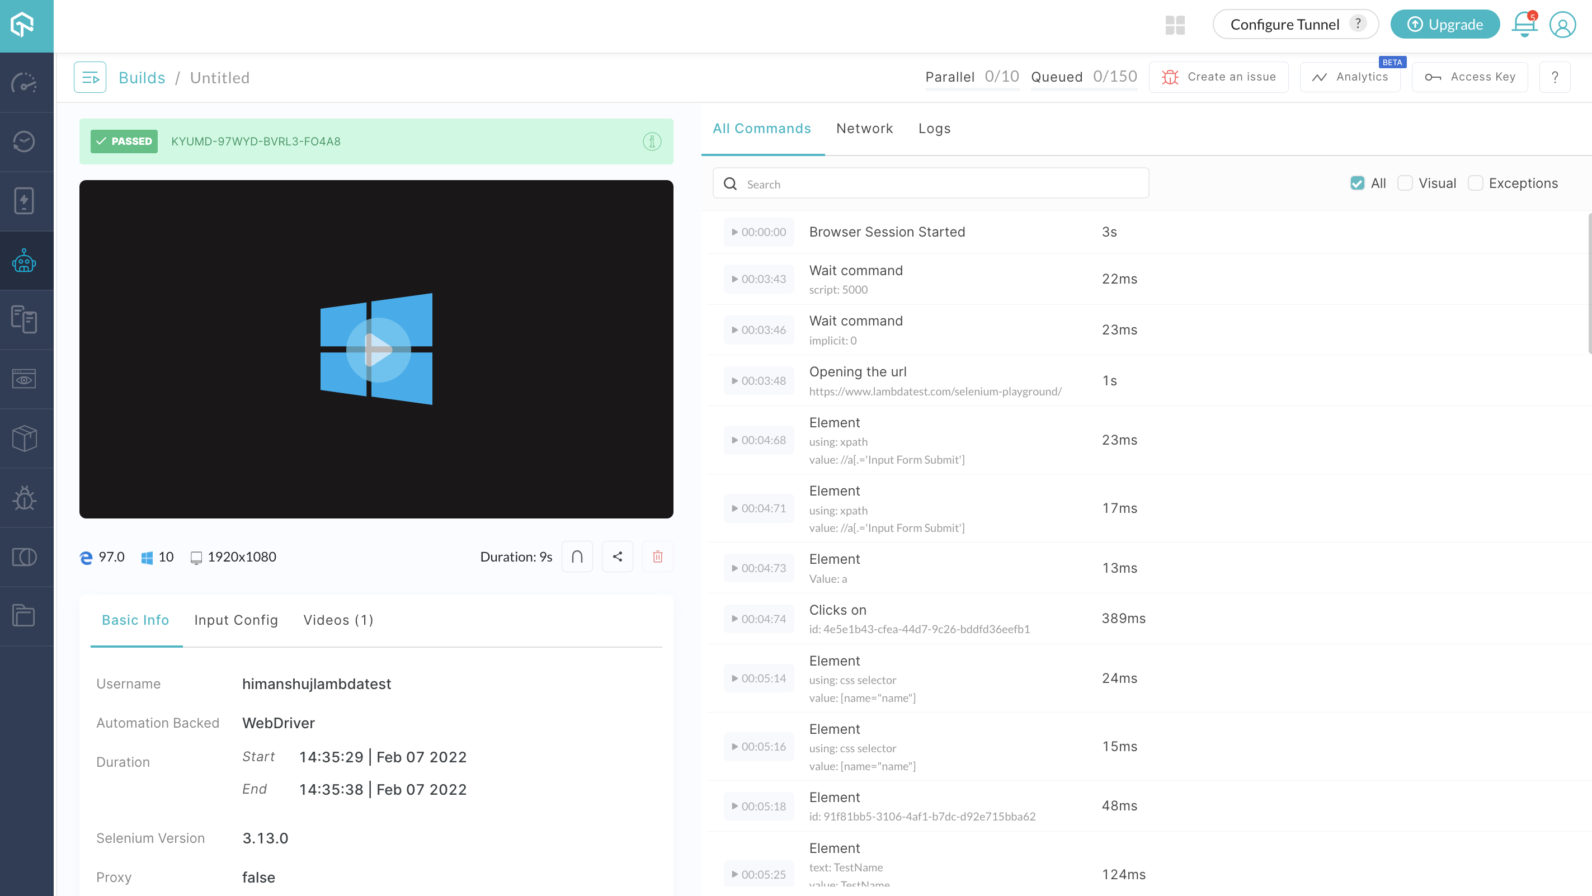Open the dashboard speedometer sidebar icon
The height and width of the screenshot is (896, 1592).
point(24,83)
